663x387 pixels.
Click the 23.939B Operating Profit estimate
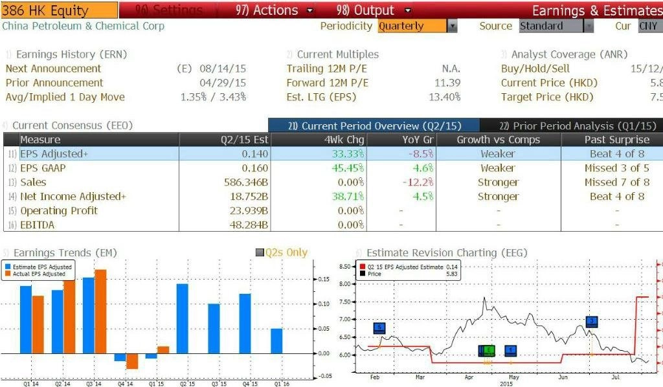point(249,211)
